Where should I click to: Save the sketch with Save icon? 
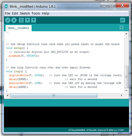click(x=34, y=20)
